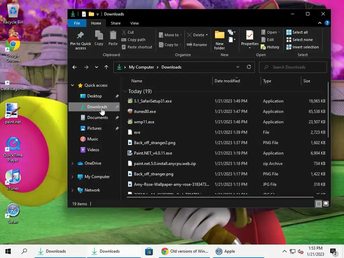This screenshot has height=258, width=344.
Task: Select the Safari desktop shortcut
Action: point(13,213)
